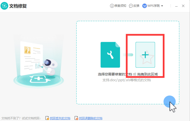
Task: Minimize the 文档修复 window
Action: coord(176,6)
